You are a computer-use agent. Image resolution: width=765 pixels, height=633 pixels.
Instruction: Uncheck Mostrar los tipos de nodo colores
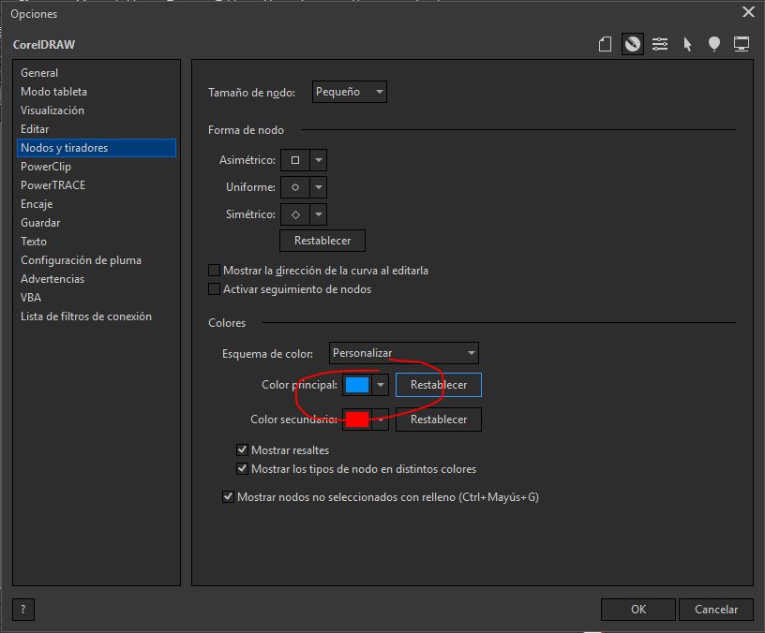pyautogui.click(x=242, y=468)
